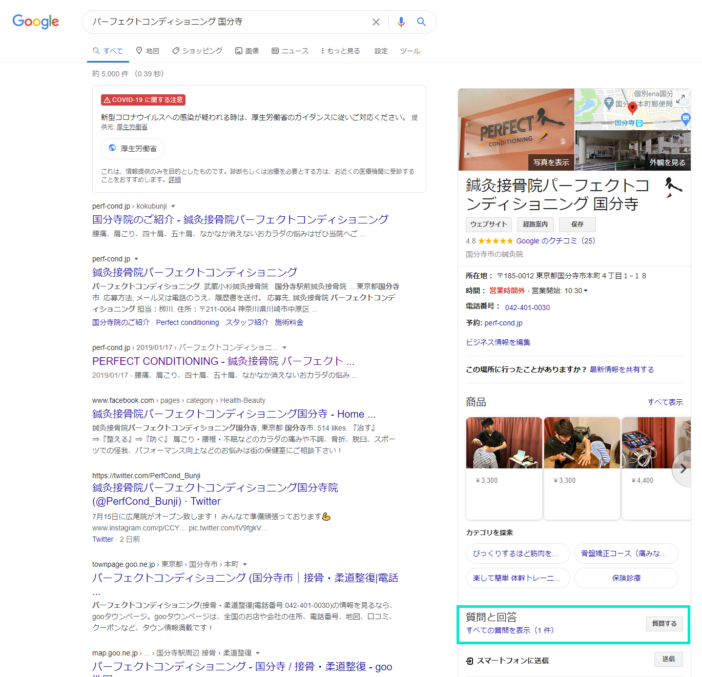Screen dimensions: 702x677
Task: Open the 地図 search tab
Action: click(148, 51)
